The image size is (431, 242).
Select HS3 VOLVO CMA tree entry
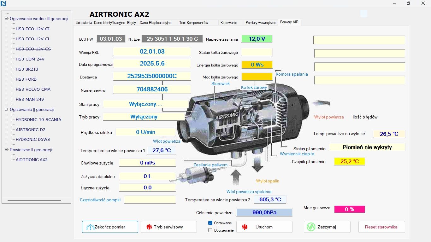pyautogui.click(x=33, y=89)
